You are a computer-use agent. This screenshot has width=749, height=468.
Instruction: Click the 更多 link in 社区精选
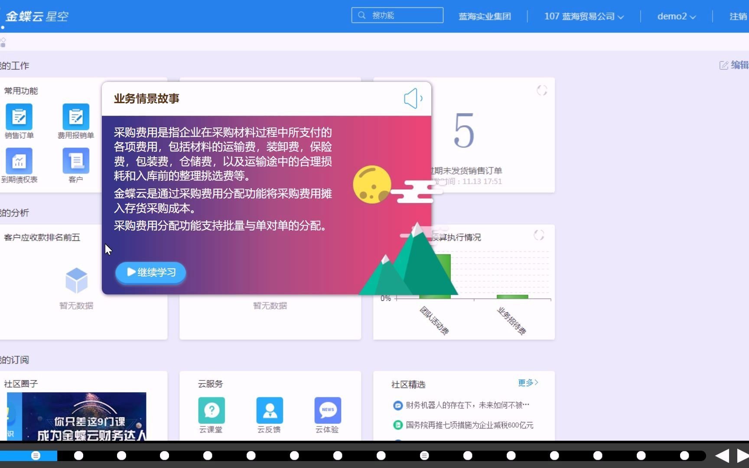(x=528, y=383)
